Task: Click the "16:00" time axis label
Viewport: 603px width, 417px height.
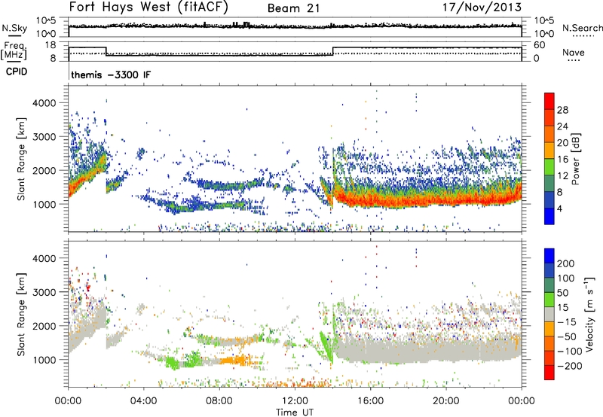Action: click(x=370, y=401)
